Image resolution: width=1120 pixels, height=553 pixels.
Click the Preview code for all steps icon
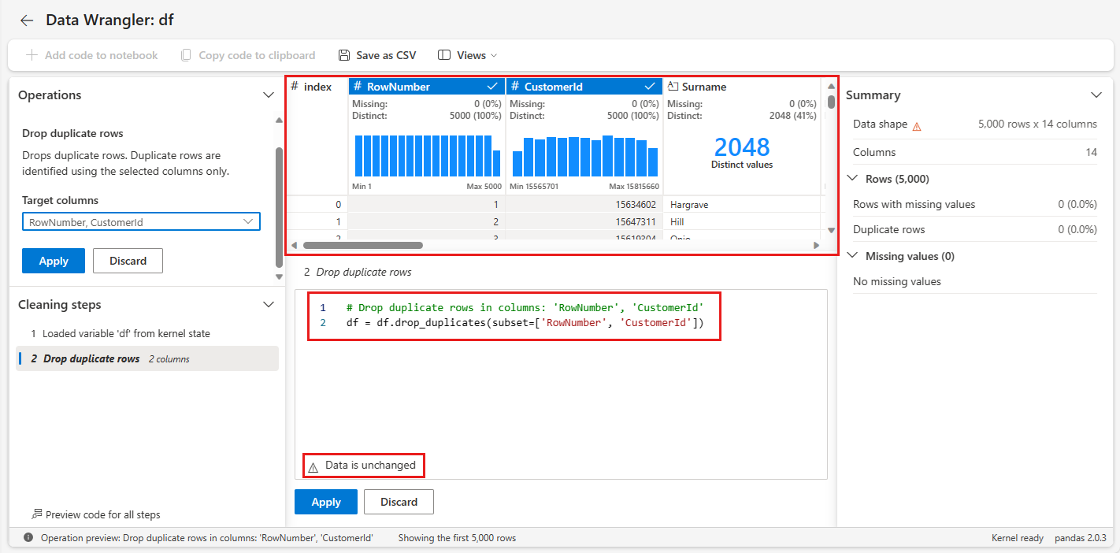click(36, 514)
